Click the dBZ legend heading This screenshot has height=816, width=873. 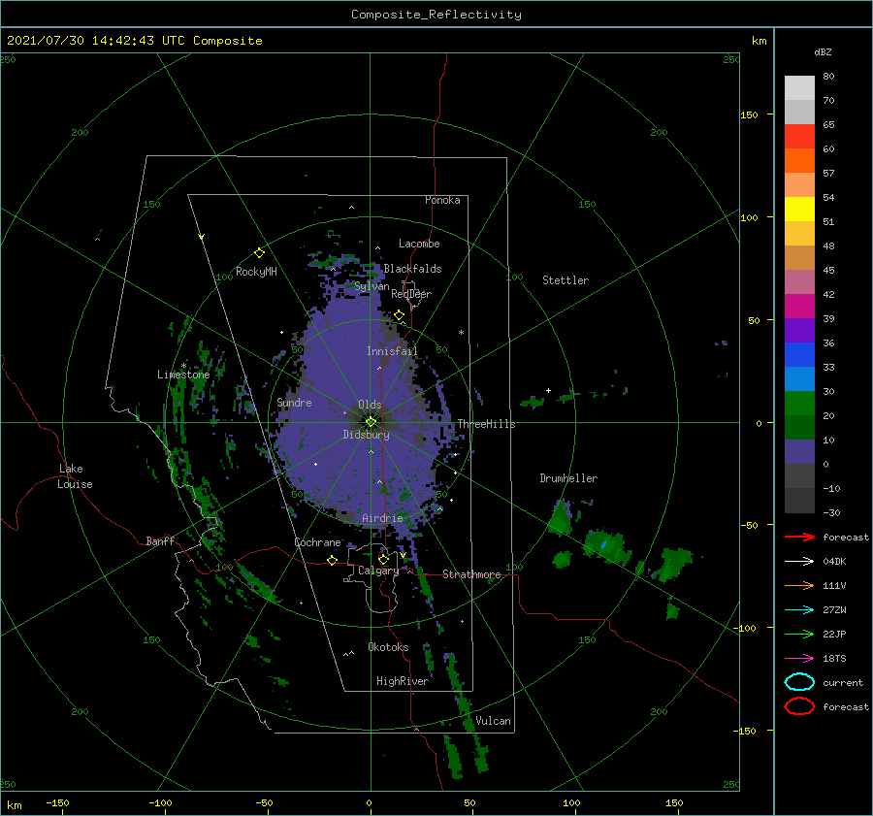pyautogui.click(x=823, y=52)
